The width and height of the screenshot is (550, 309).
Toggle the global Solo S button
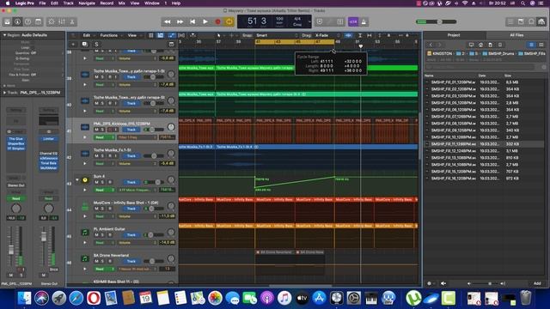click(x=96, y=45)
